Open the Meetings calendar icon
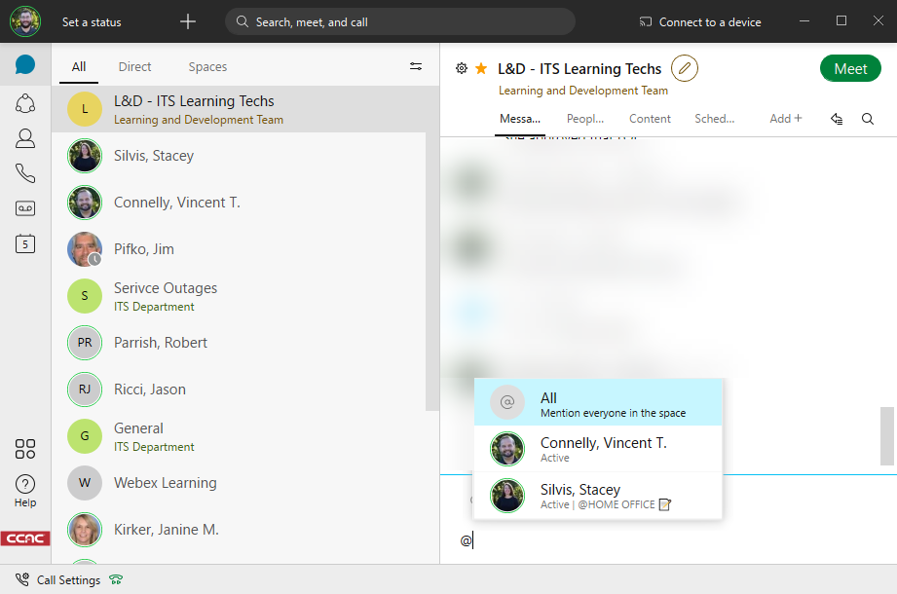The width and height of the screenshot is (897, 594). pyautogui.click(x=25, y=243)
